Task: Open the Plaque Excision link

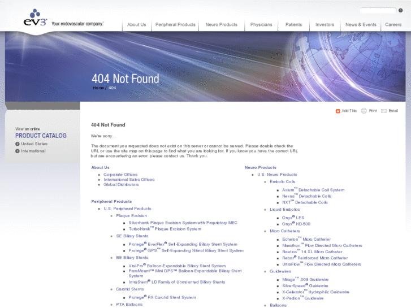Action: pyautogui.click(x=132, y=216)
